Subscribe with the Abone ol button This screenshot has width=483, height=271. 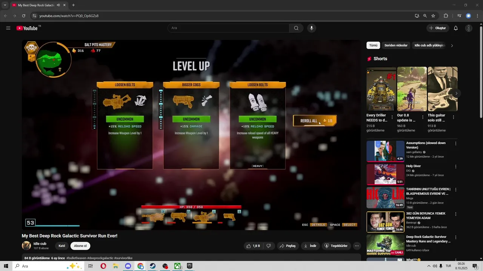click(x=80, y=246)
